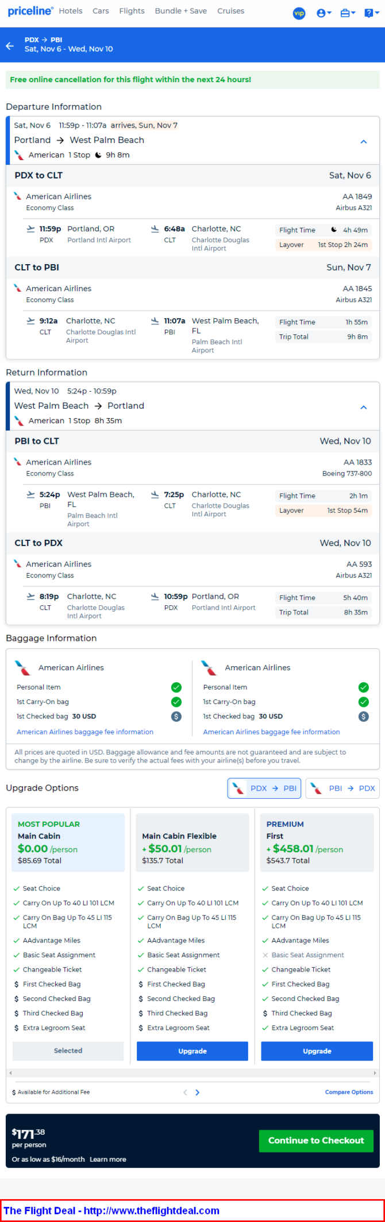Open the trips briefcase icon menu
Image resolution: width=385 pixels, height=1222 pixels.
[x=348, y=13]
